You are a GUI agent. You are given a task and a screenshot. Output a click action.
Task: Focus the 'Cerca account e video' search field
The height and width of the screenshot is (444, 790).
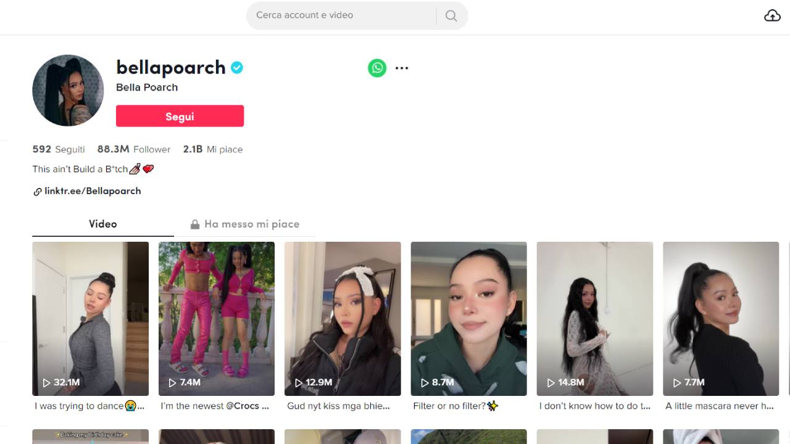[341, 15]
